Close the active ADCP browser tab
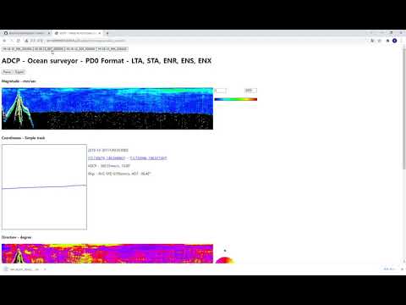 (100, 33)
